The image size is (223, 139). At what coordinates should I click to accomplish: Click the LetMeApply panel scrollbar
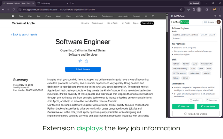(221, 52)
